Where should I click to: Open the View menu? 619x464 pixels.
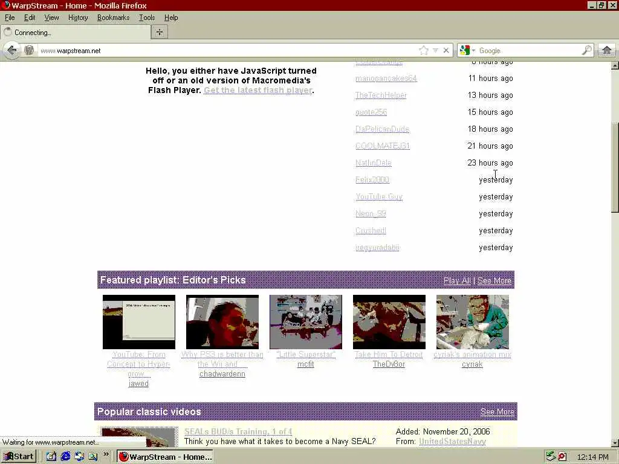coord(51,18)
